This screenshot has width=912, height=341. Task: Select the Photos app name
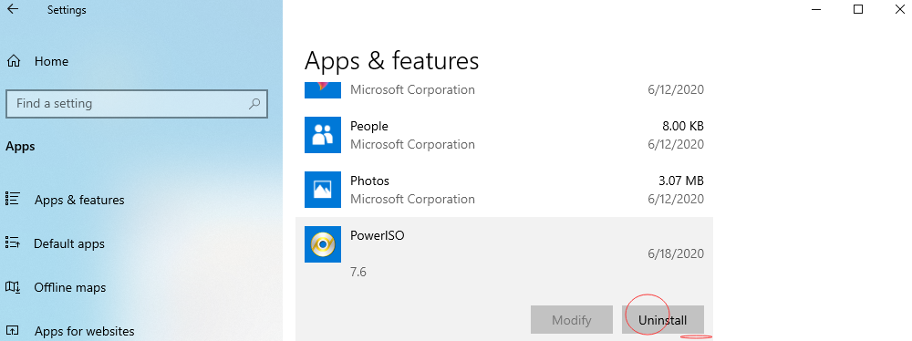[369, 181]
